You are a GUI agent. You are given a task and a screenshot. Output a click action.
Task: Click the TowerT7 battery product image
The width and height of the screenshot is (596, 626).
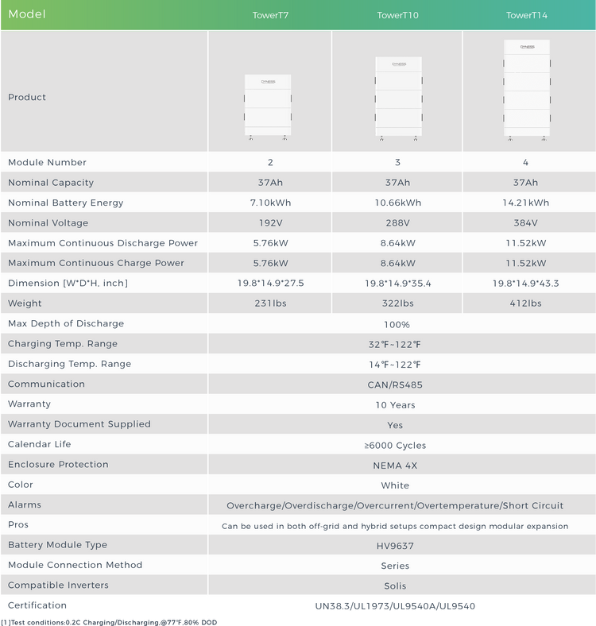(x=268, y=106)
